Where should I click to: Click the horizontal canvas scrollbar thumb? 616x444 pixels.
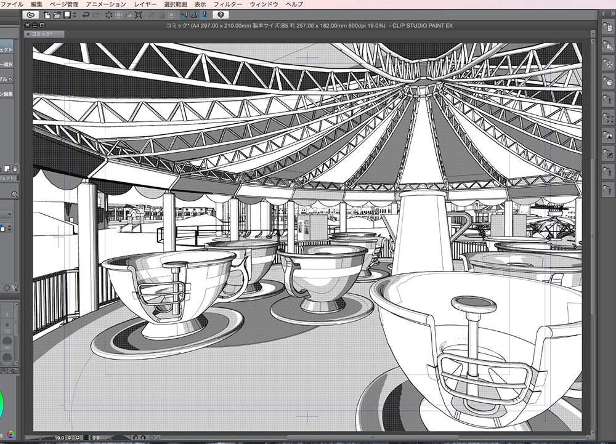373,437
